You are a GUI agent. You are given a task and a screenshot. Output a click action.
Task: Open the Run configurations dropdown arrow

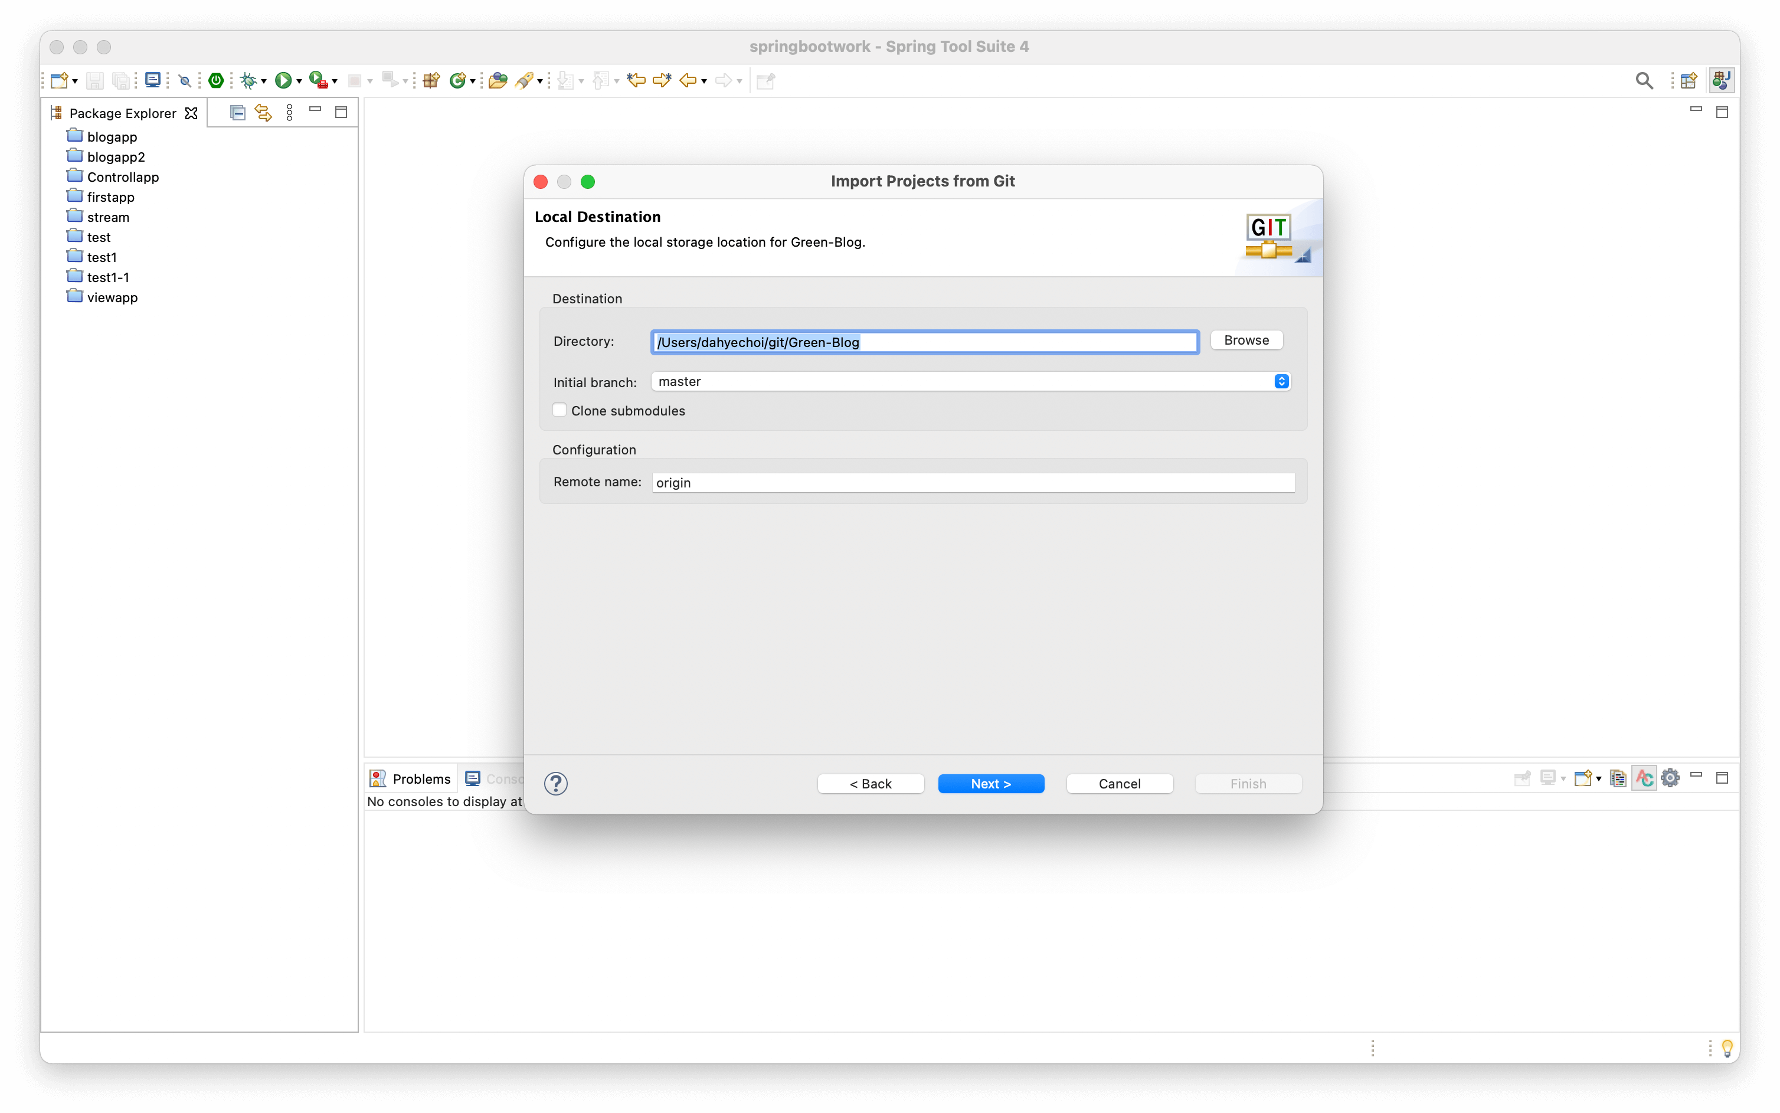(299, 81)
